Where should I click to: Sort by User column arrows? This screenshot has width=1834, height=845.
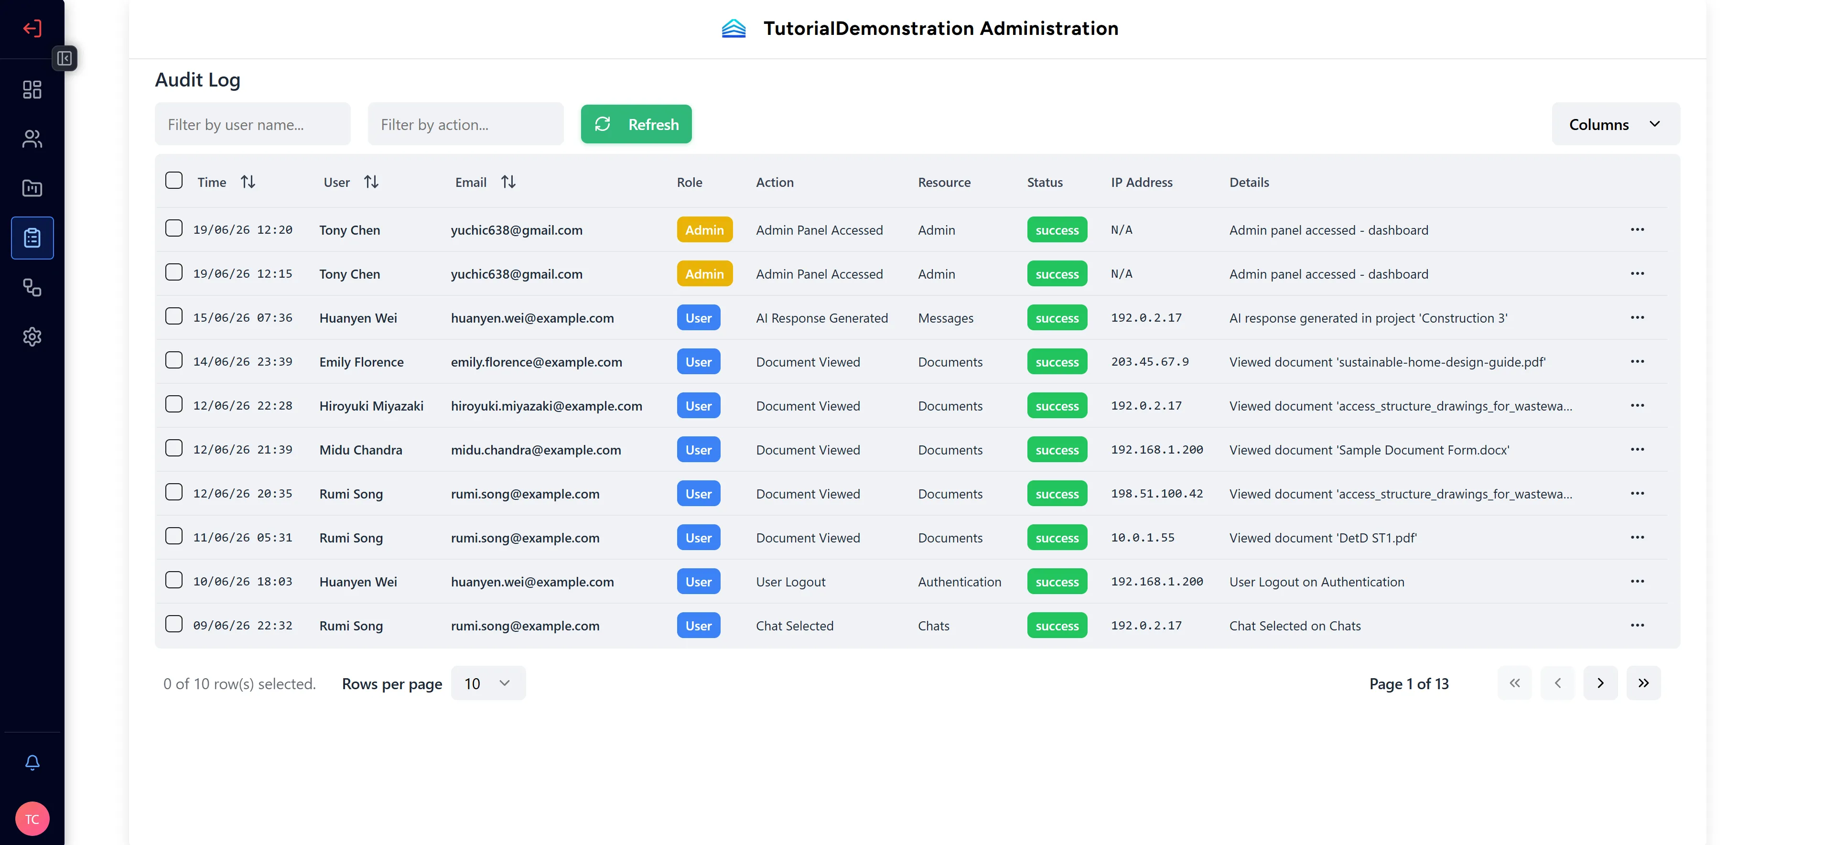click(371, 182)
